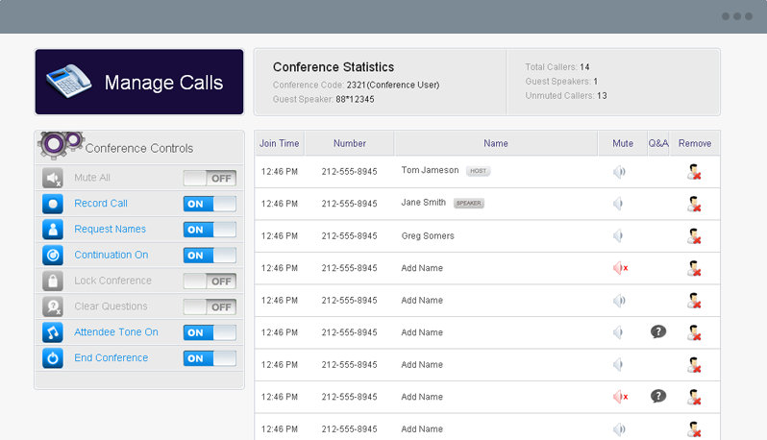The image size is (767, 440).
Task: Click the gears icon beside Conference Controls
Action: pos(61,145)
